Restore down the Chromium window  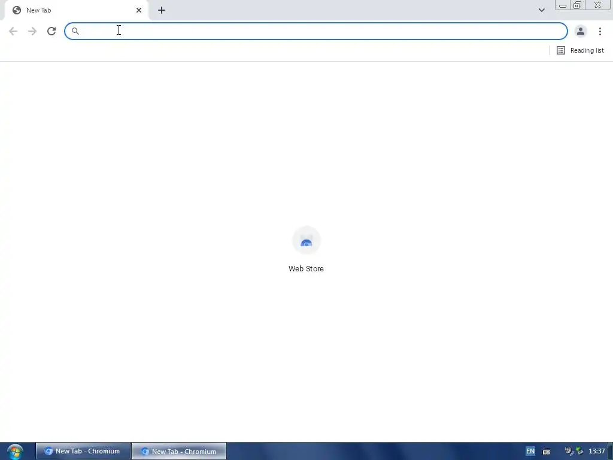click(x=578, y=5)
